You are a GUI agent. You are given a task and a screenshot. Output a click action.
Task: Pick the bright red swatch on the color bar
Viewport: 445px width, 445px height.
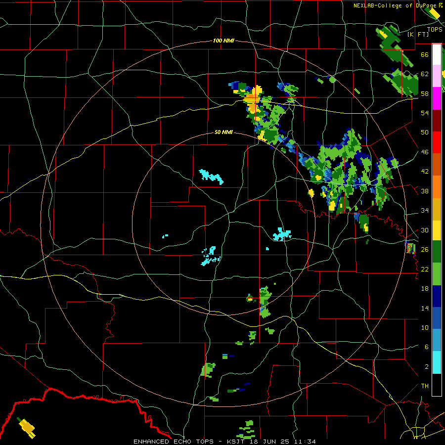[437, 142]
